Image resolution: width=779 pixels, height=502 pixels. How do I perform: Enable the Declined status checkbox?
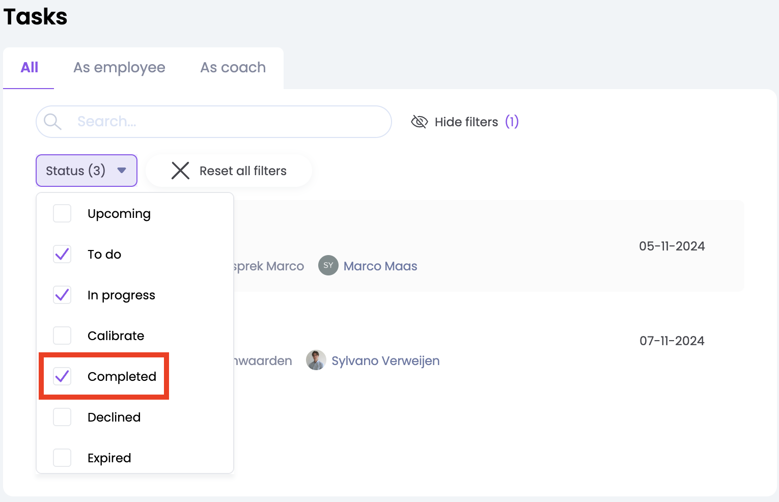[62, 417]
